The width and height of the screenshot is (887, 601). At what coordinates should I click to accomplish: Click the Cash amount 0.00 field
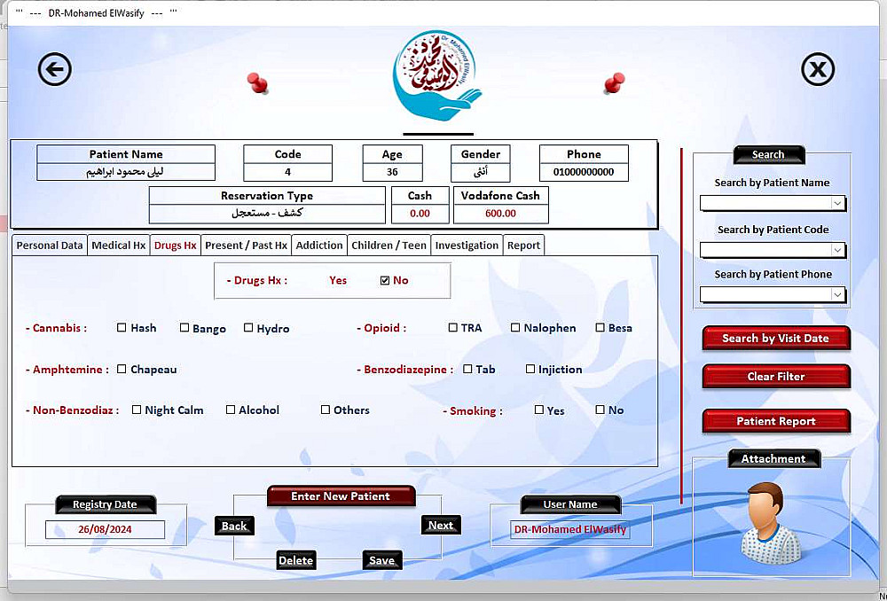pos(420,213)
